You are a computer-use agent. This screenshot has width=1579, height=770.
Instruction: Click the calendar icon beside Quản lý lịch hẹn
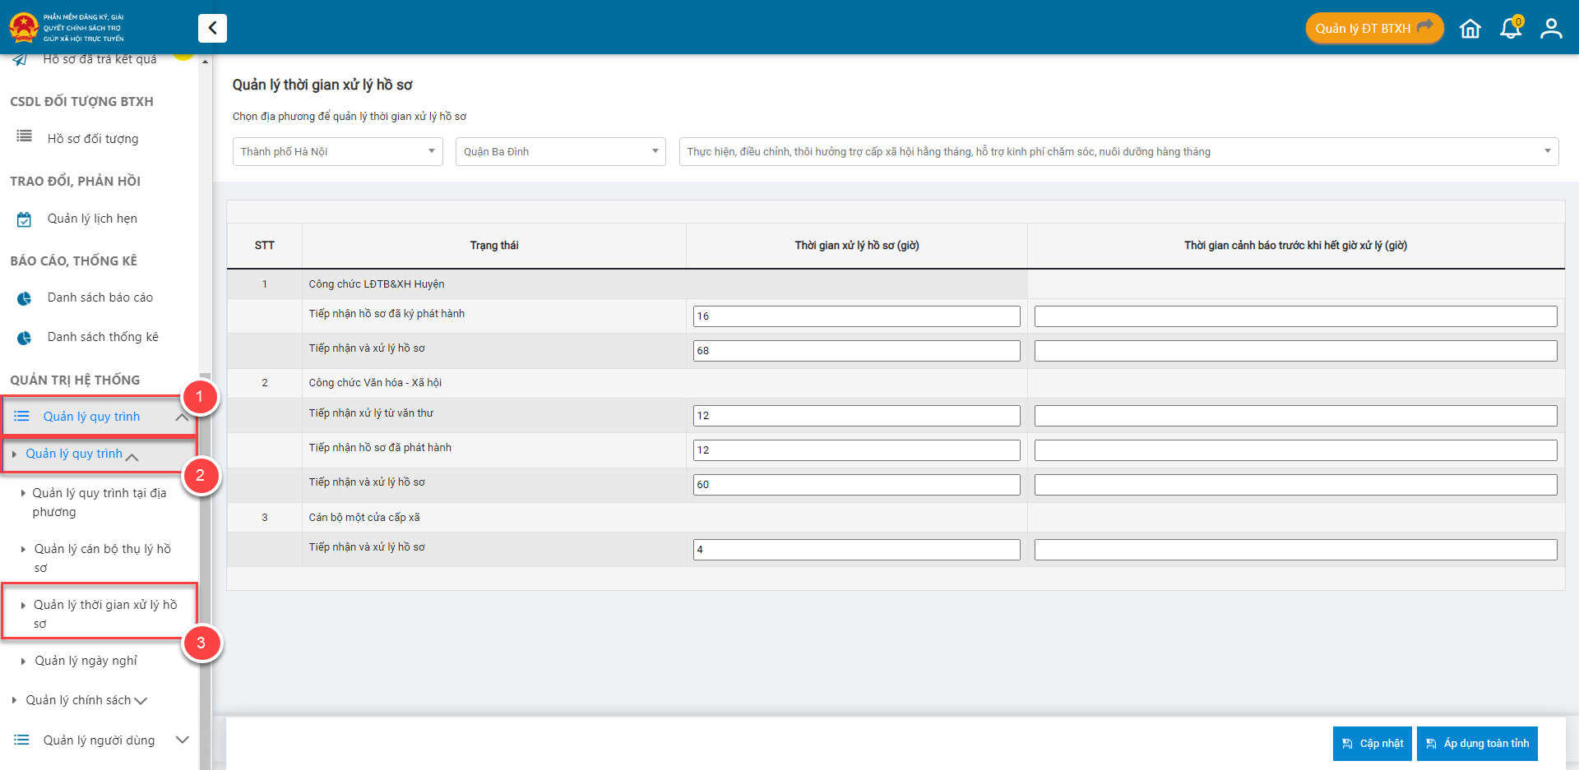click(x=25, y=219)
